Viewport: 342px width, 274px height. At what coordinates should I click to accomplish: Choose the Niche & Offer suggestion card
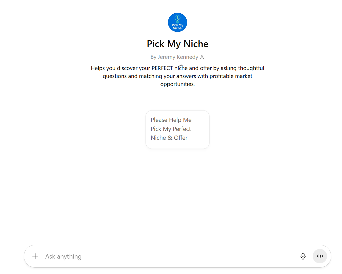(x=178, y=129)
